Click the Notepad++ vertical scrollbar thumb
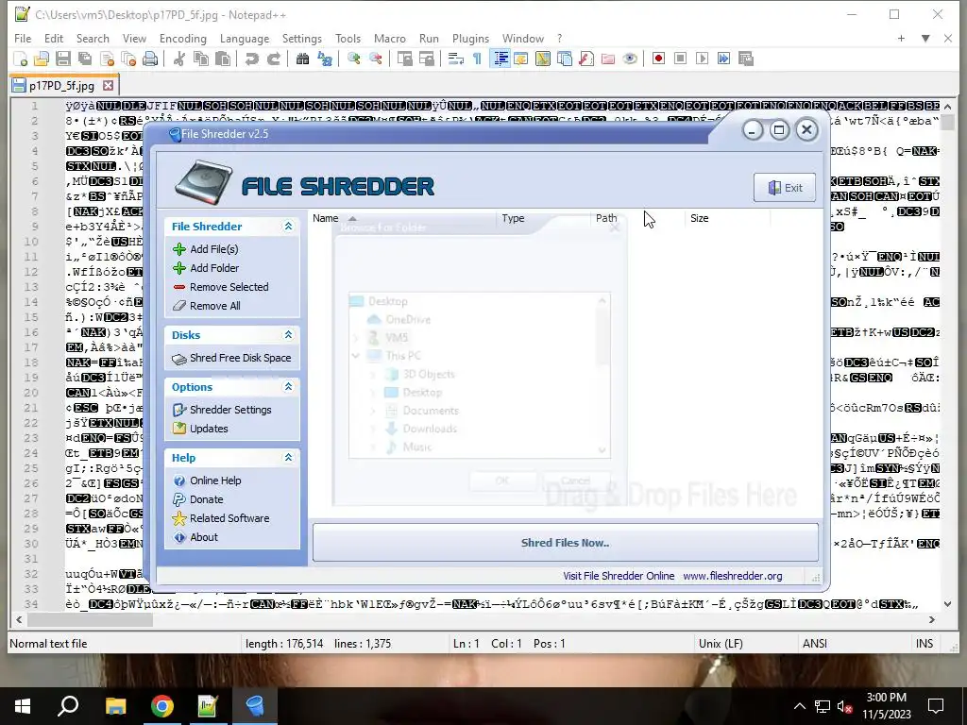This screenshot has height=725, width=967. [947, 122]
